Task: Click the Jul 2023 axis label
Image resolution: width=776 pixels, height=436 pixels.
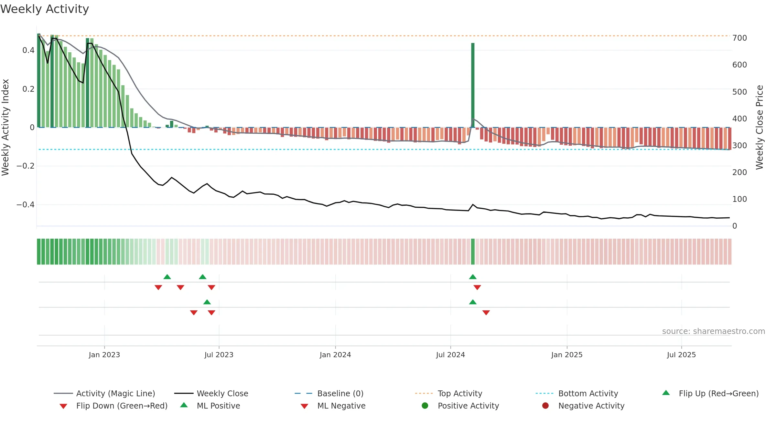Action: pos(219,355)
